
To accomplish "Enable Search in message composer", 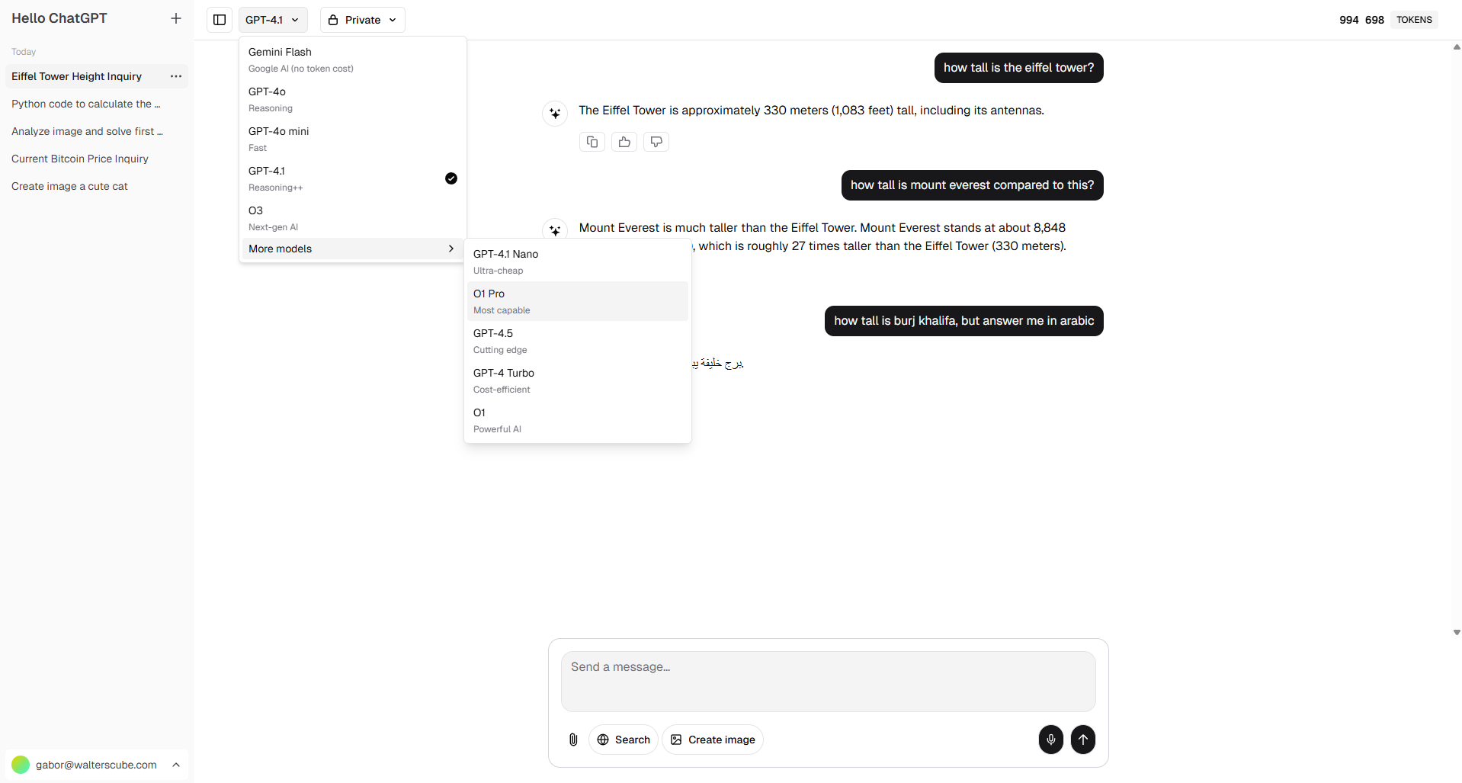I will pyautogui.click(x=624, y=740).
